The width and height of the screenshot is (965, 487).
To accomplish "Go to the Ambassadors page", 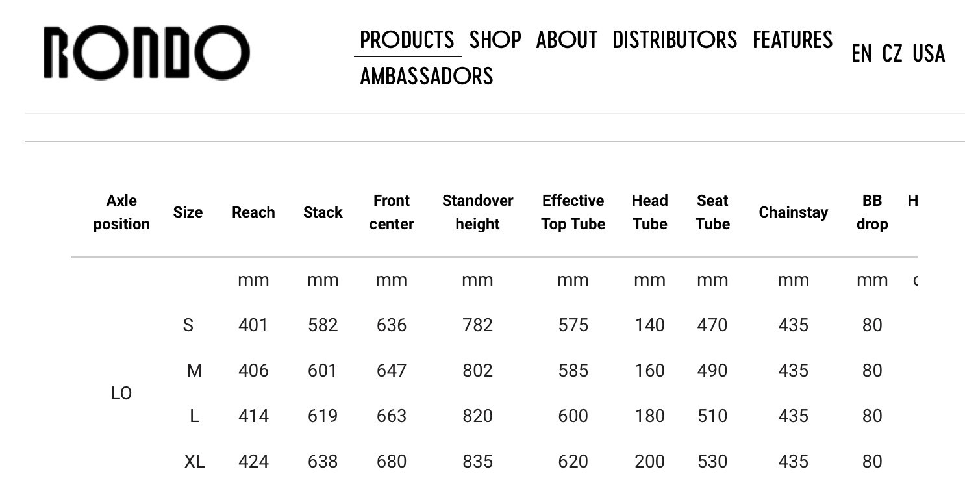I will click(427, 77).
